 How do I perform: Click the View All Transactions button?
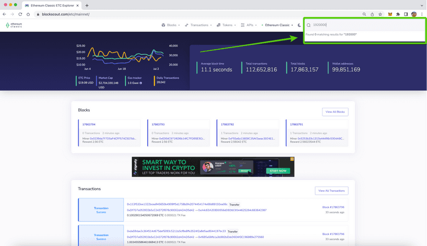[x=331, y=191]
